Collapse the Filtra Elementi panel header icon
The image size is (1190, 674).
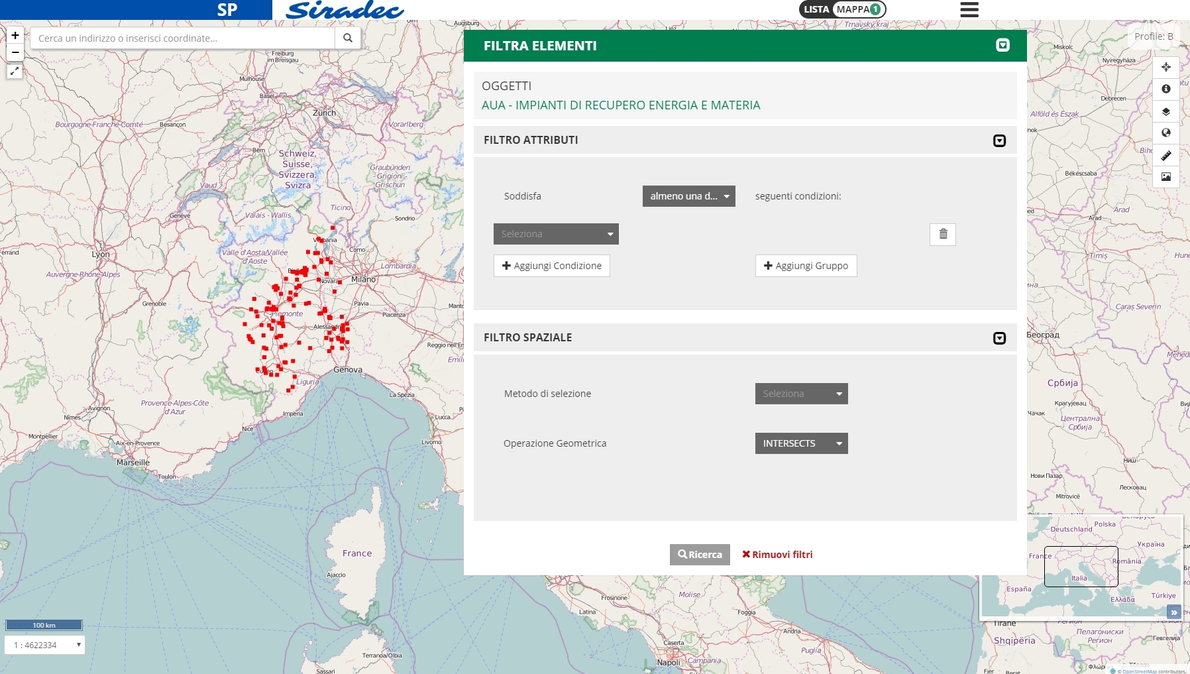1002,45
